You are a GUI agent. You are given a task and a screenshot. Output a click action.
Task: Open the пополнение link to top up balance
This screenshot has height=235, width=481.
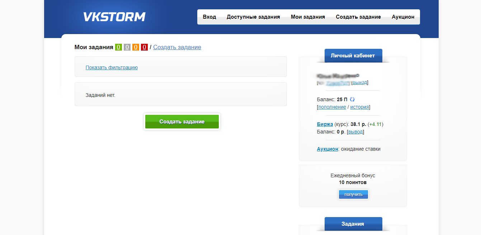tap(331, 107)
